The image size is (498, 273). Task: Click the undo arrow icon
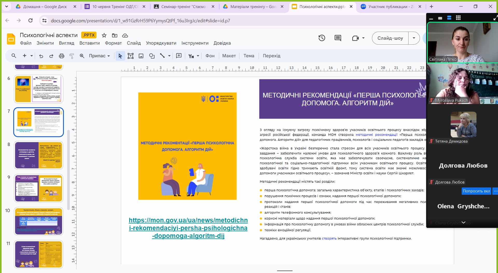(41, 56)
